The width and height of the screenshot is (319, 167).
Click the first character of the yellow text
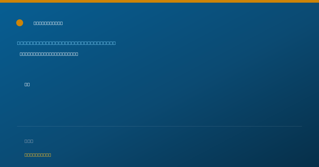coord(26,155)
